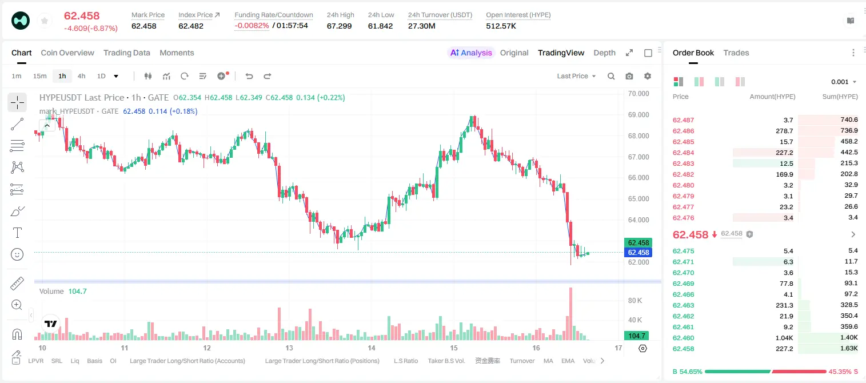The width and height of the screenshot is (866, 383).
Task: Switch to asks-only order book view
Action: coord(740,82)
